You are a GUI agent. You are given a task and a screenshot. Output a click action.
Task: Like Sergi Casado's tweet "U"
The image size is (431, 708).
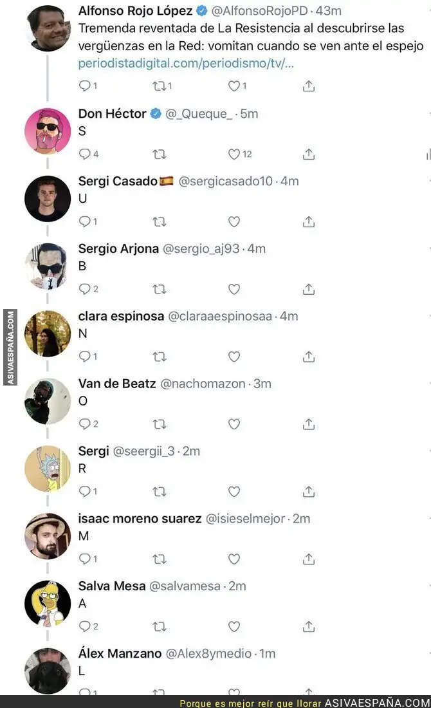pyautogui.click(x=234, y=221)
